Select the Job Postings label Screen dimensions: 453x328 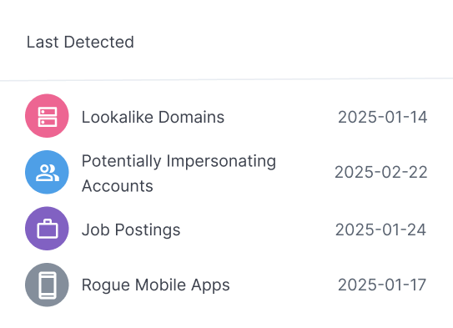131,230
